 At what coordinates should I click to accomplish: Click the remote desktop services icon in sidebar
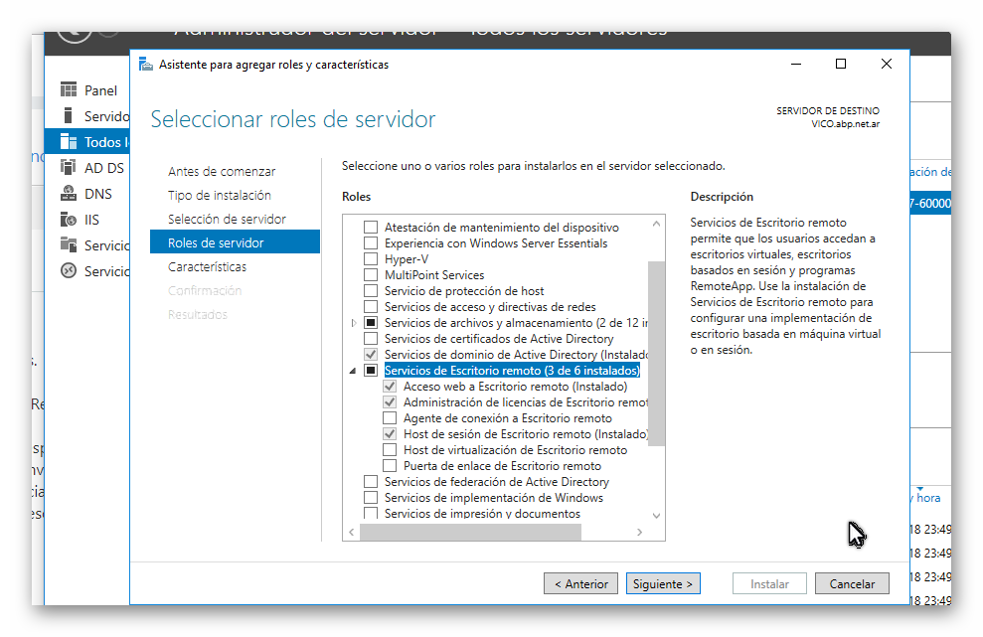[x=69, y=271]
